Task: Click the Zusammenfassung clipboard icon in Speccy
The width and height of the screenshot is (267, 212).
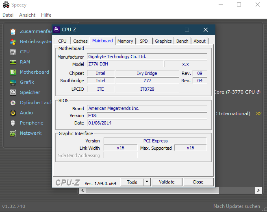Action: tap(13, 32)
